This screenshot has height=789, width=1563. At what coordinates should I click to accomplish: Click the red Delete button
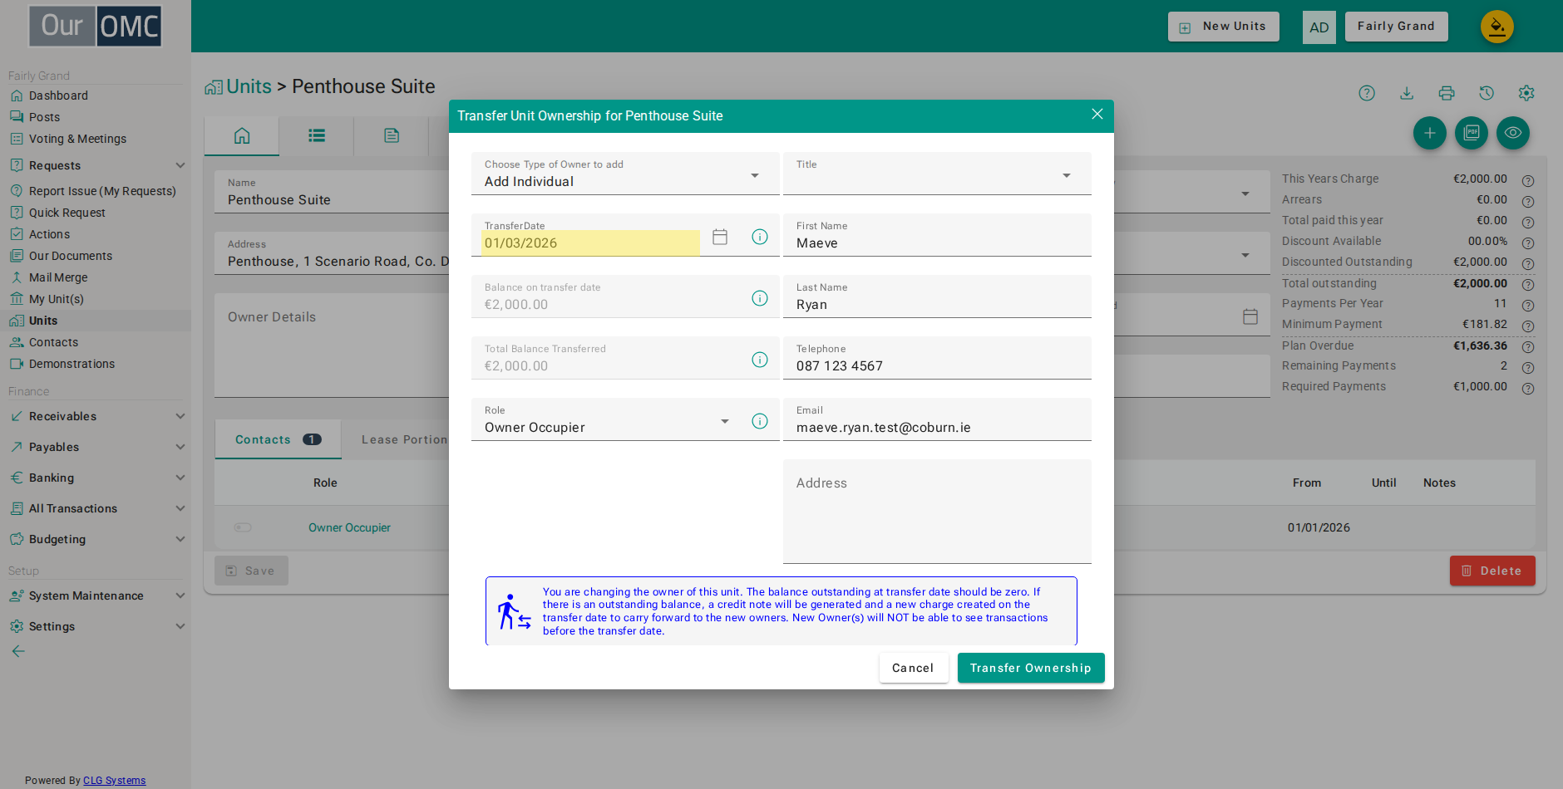pyautogui.click(x=1492, y=571)
